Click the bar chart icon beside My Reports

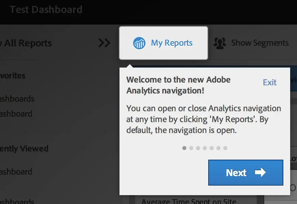point(140,43)
